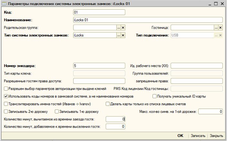Enable Транслитерировать имена гостей checkbox

[x=6, y=104]
